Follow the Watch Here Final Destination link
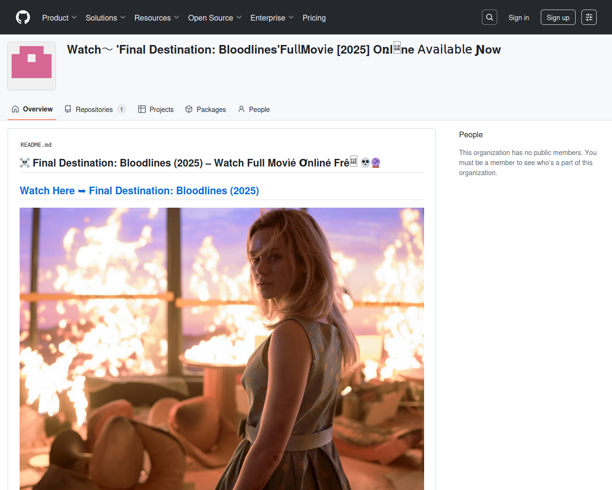Screen dimensions: 612x490 tap(139, 190)
